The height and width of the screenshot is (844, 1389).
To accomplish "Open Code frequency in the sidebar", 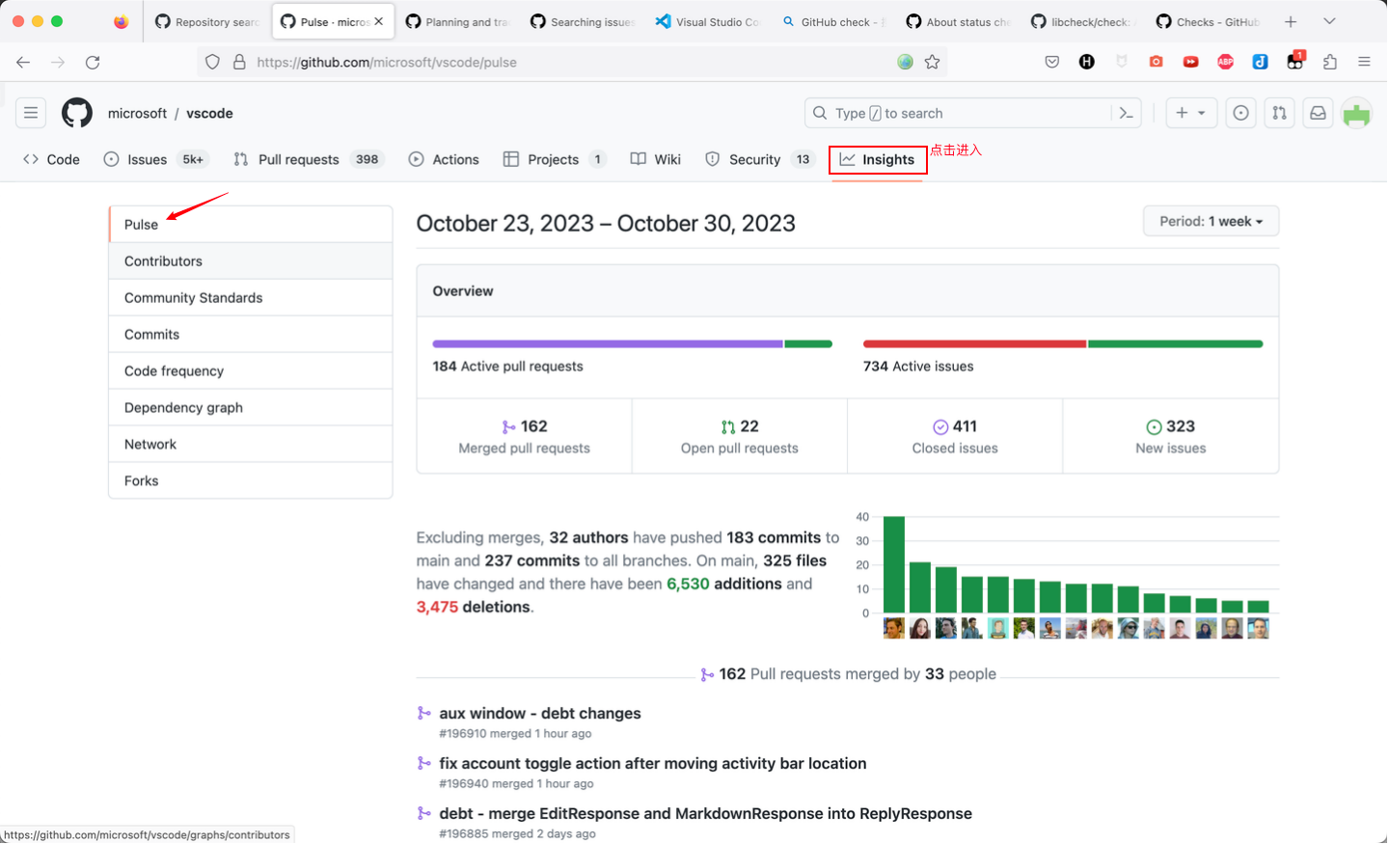I will [251, 371].
